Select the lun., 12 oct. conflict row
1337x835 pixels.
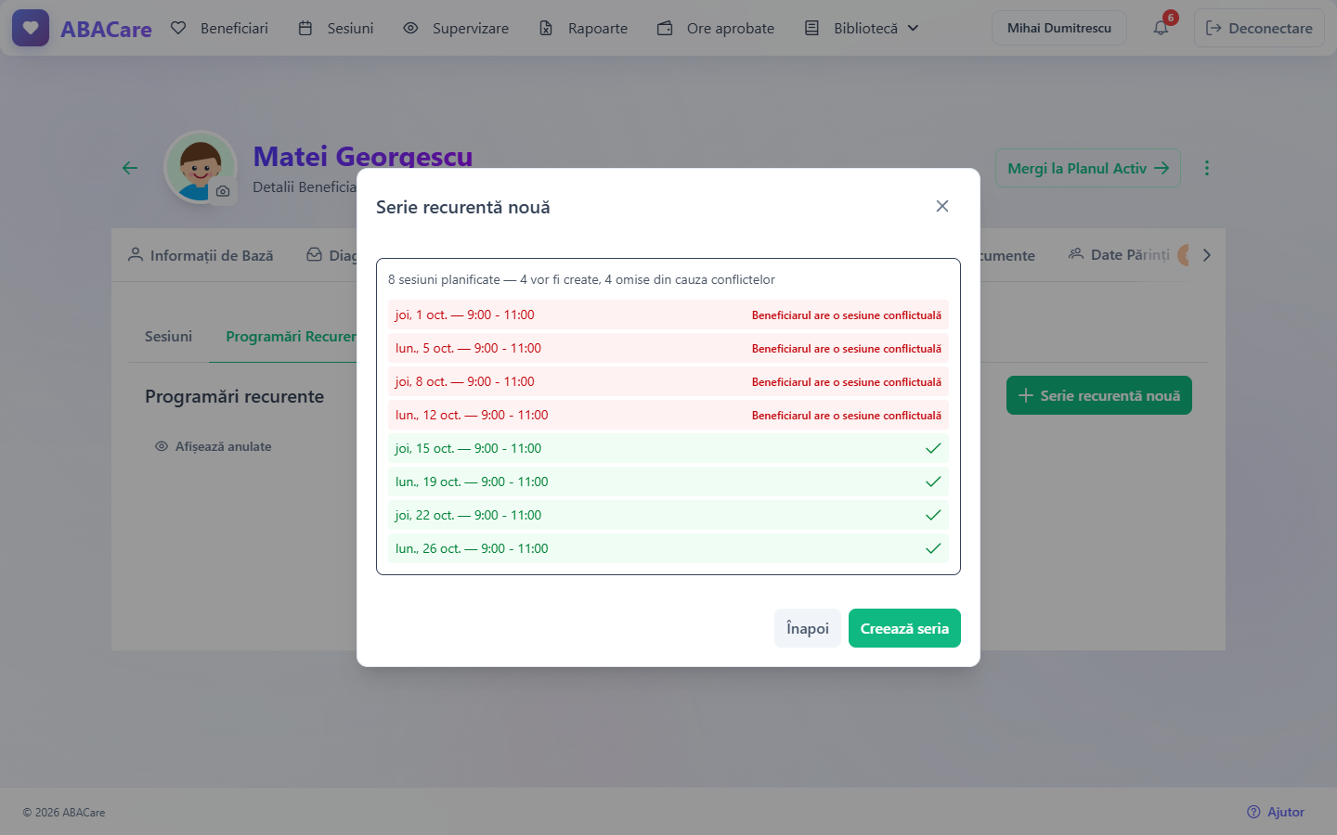click(x=668, y=415)
